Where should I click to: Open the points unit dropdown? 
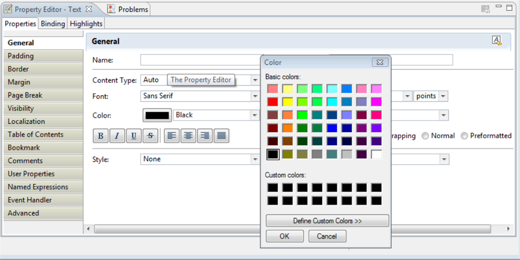pos(444,96)
